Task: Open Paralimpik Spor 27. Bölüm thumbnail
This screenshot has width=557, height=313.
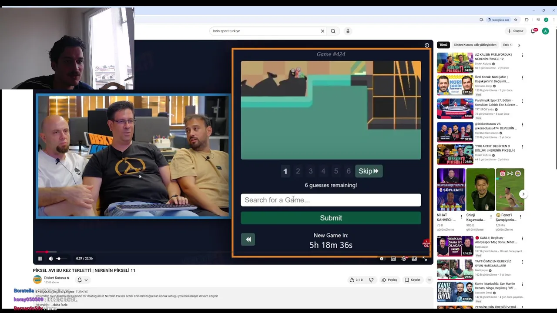Action: coord(455,109)
